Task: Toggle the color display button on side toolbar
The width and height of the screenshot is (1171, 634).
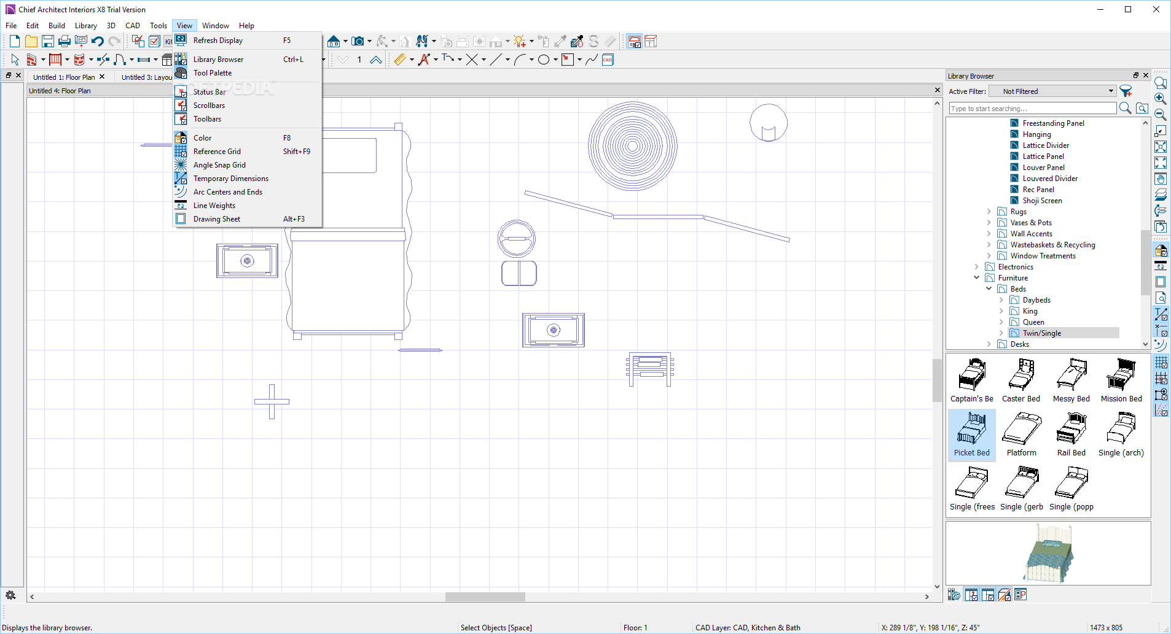Action: pos(1161,250)
